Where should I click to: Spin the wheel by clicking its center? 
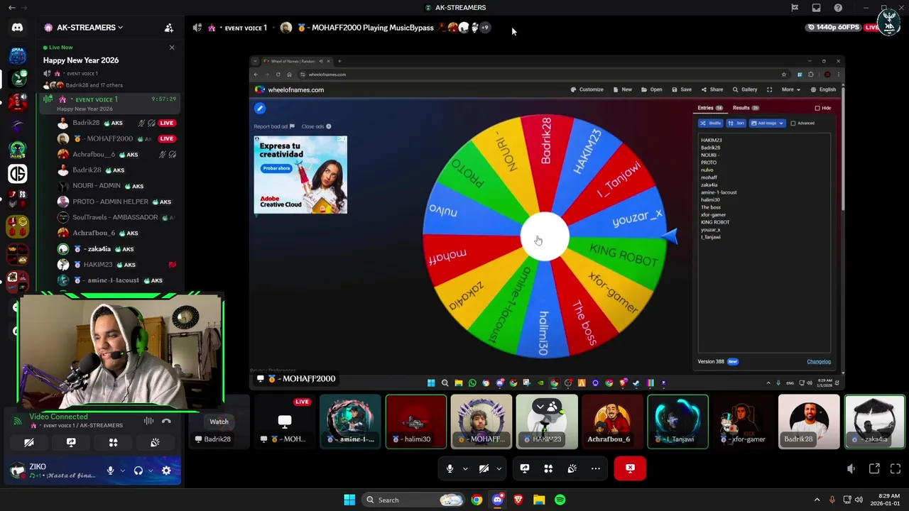545,236
